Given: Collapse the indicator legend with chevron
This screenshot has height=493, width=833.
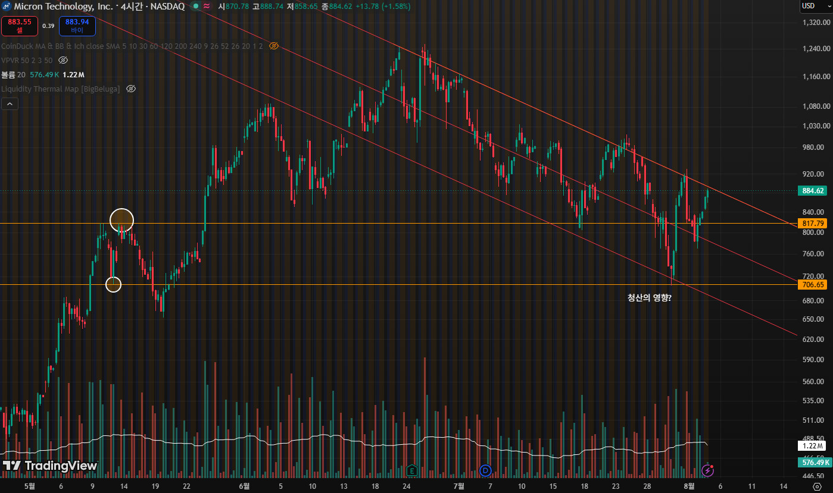Looking at the screenshot, I should point(10,104).
